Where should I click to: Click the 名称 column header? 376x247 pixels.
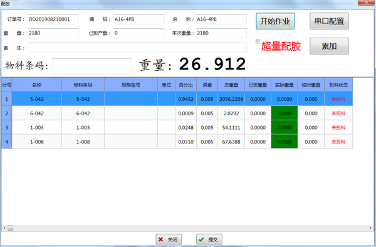[37, 85]
